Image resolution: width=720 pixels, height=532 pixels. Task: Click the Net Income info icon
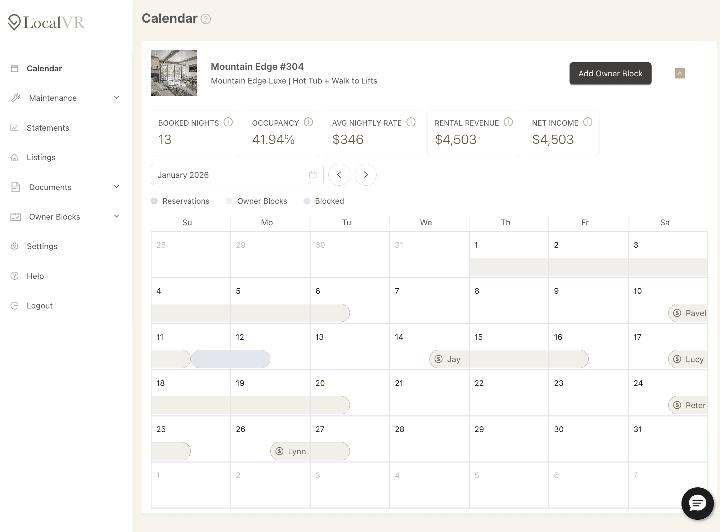coord(588,122)
